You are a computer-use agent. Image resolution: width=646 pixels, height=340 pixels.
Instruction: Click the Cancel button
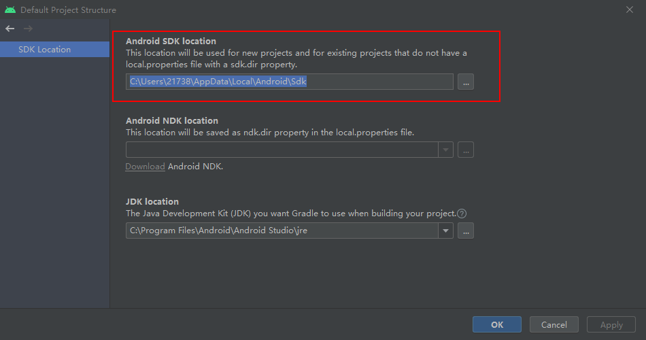[554, 325]
